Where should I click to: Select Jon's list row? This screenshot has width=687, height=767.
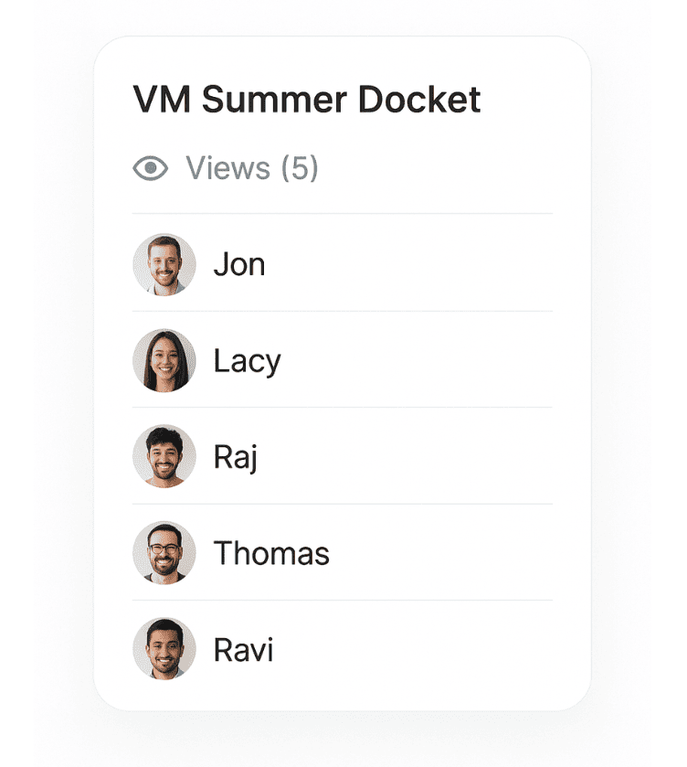coord(343,262)
